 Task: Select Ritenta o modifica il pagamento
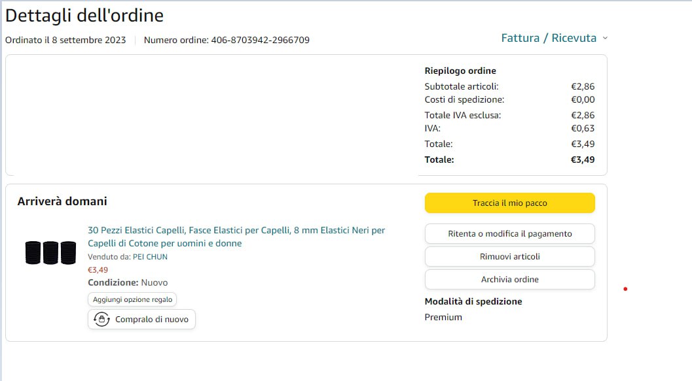point(510,234)
